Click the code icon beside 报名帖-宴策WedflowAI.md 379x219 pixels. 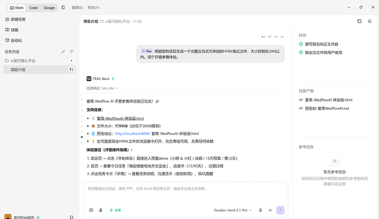click(301, 109)
